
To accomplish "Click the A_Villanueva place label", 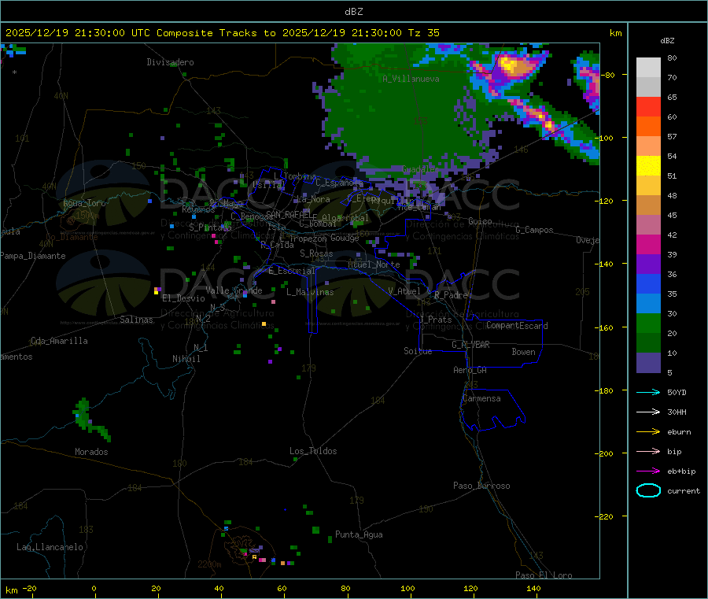I will [x=411, y=79].
